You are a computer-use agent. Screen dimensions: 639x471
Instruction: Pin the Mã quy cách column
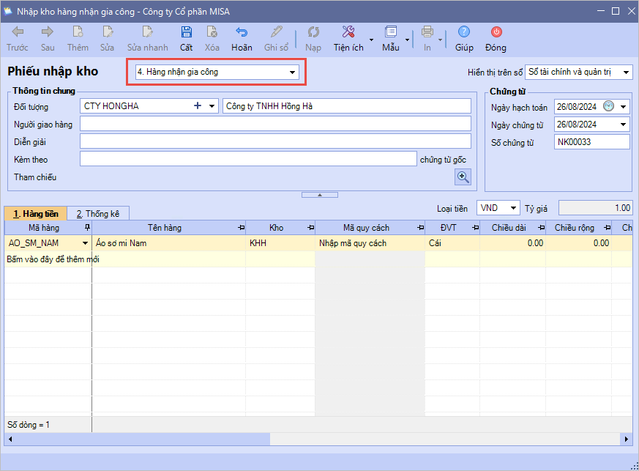[x=421, y=228]
